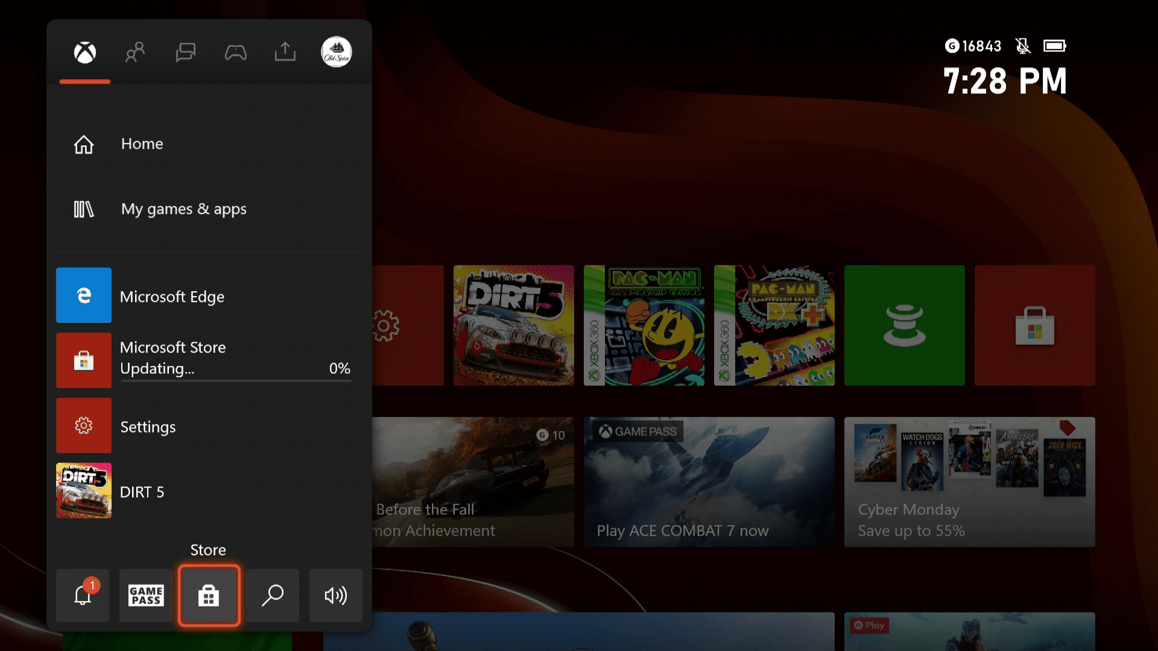
Task: Expand user profile avatar menu
Action: click(335, 52)
